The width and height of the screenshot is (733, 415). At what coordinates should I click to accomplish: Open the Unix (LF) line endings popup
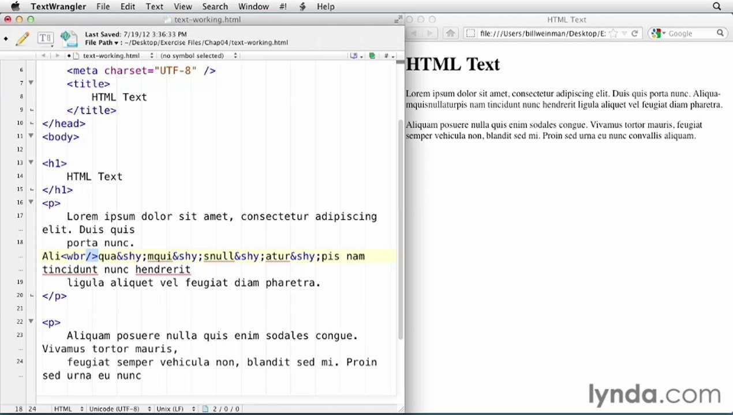pyautogui.click(x=175, y=409)
